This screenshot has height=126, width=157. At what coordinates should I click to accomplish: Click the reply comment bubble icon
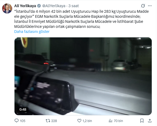(17, 121)
